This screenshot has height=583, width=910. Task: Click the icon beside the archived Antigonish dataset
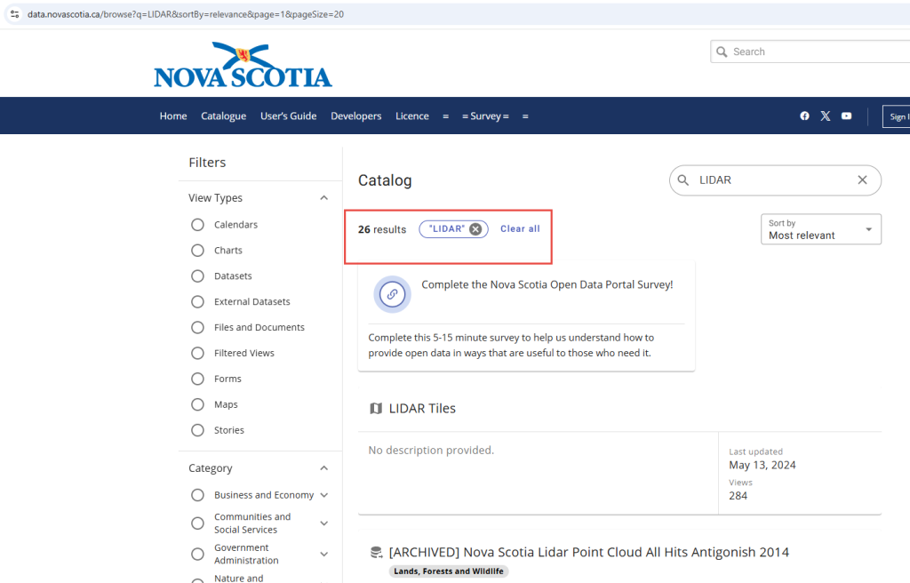tap(376, 551)
